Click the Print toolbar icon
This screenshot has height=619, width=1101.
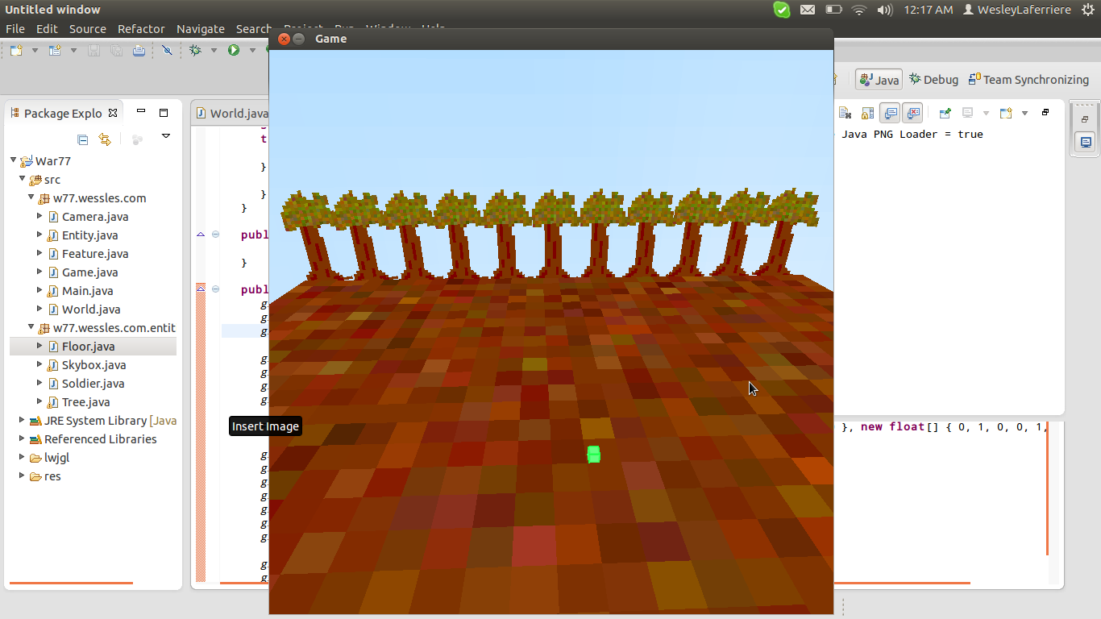coord(139,50)
